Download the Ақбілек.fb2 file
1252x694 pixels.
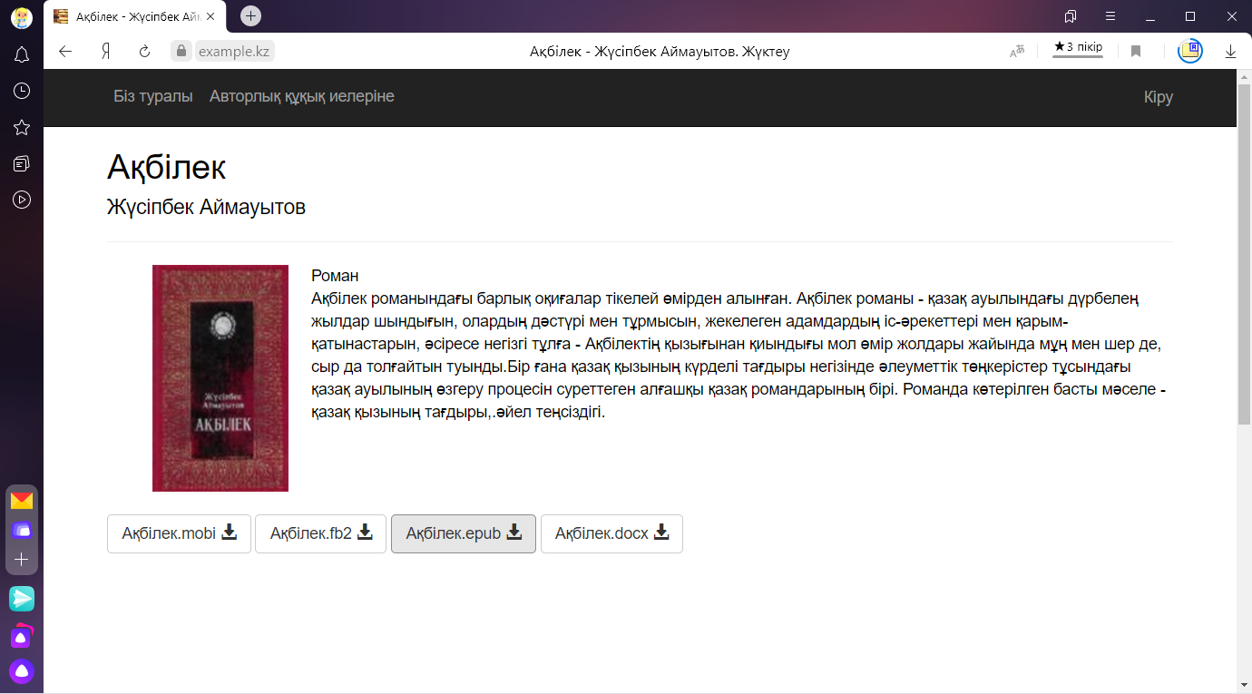pyautogui.click(x=321, y=533)
